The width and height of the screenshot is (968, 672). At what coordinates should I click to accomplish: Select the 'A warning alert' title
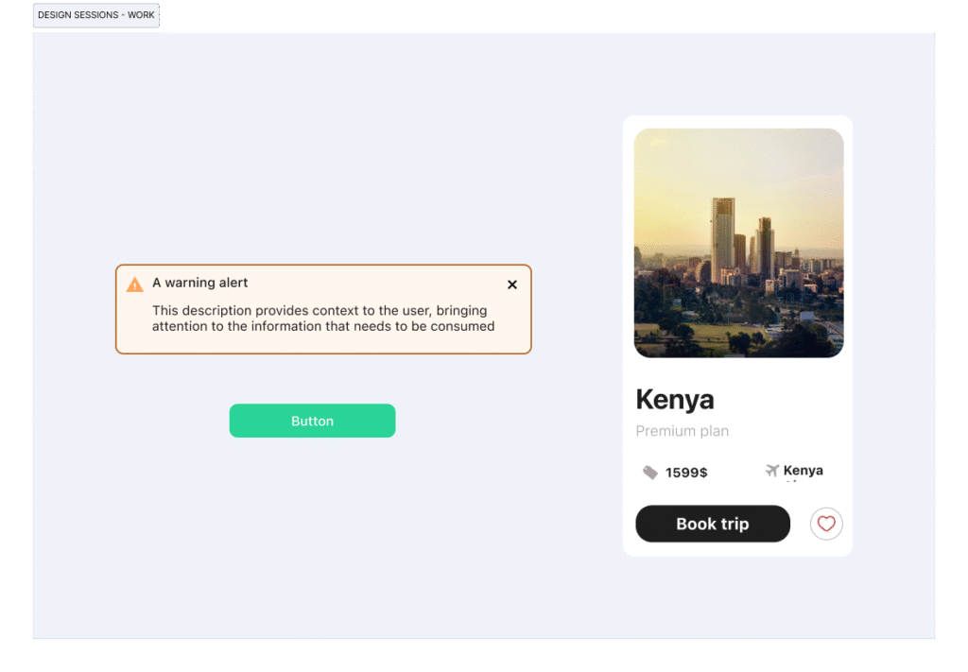coord(200,283)
